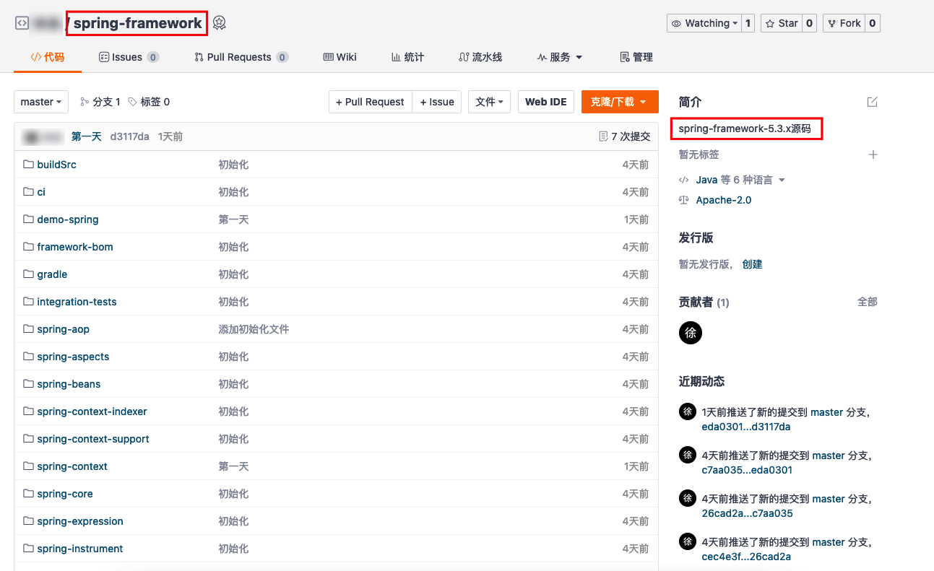Click the gradle folder icon
934x571 pixels.
pos(29,274)
